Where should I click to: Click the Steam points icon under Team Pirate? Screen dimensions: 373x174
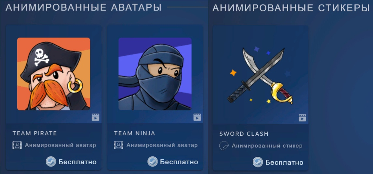click(x=51, y=162)
